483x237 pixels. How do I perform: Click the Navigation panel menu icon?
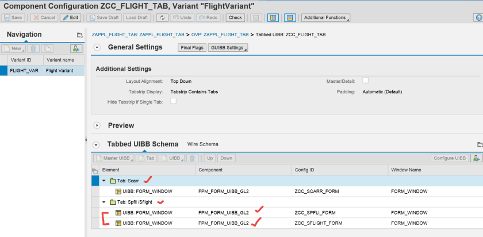(80, 35)
